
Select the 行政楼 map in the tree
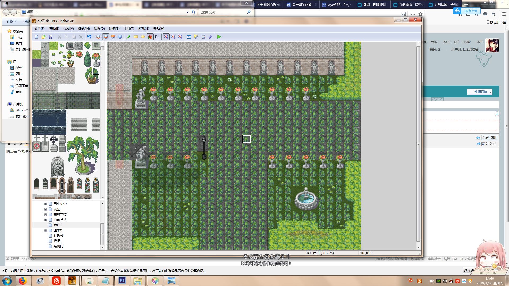tap(59, 236)
